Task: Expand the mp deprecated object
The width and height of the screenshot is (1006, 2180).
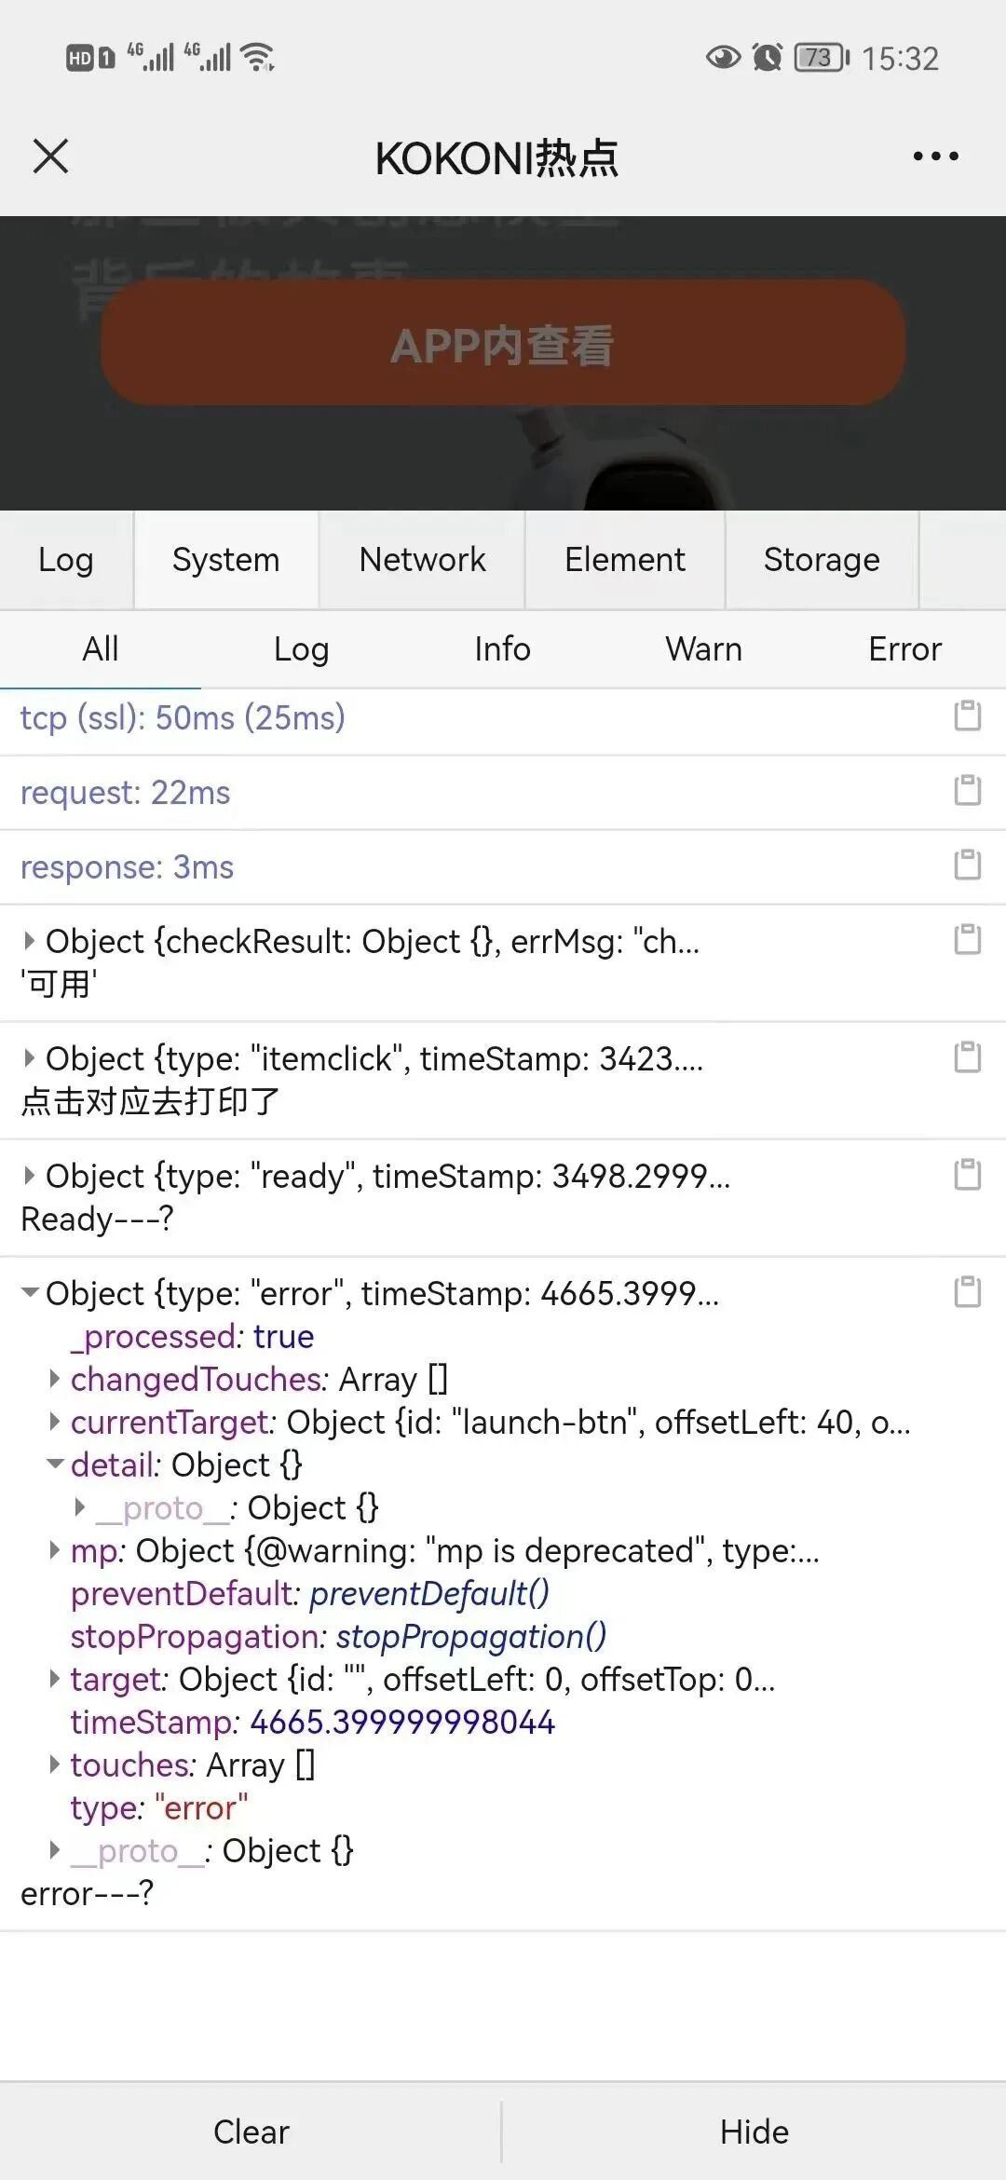Action: [x=55, y=1550]
